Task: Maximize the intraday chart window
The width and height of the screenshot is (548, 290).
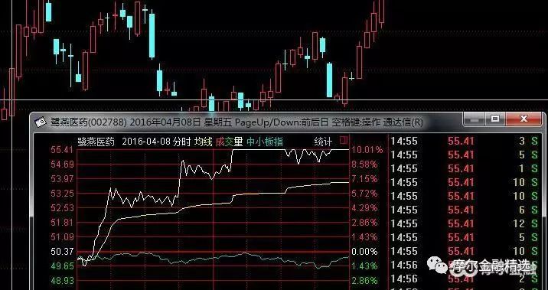Action: coord(495,119)
